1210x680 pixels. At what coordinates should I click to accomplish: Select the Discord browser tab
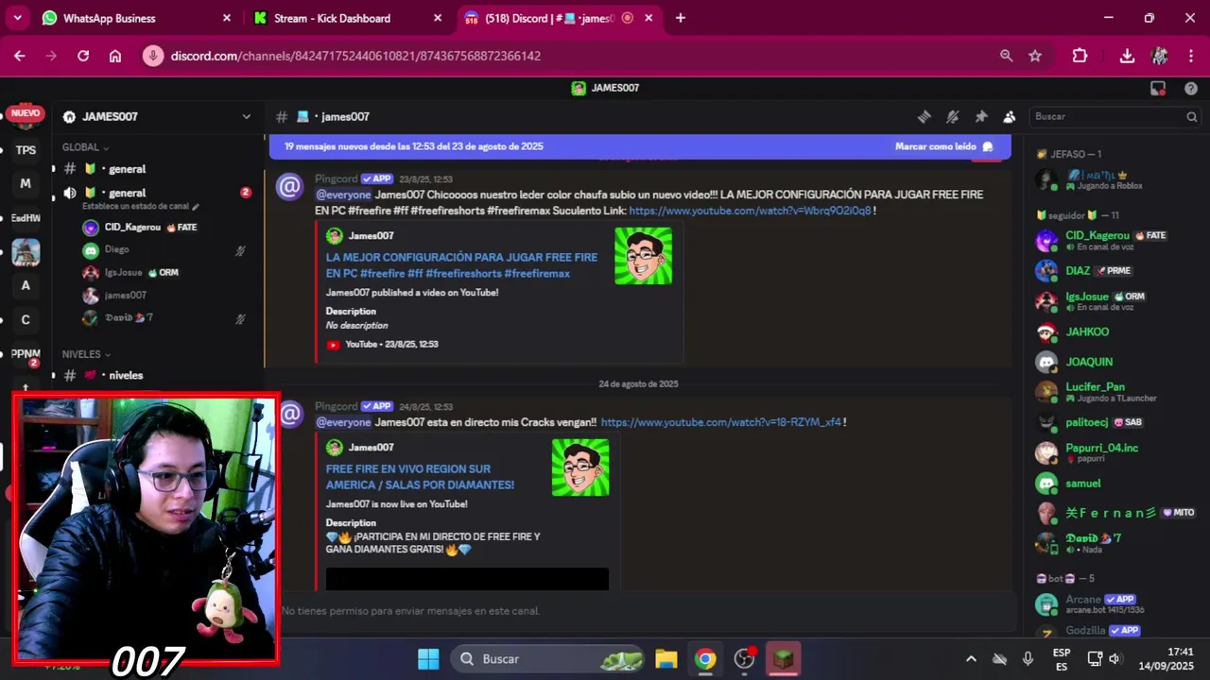[x=561, y=18]
